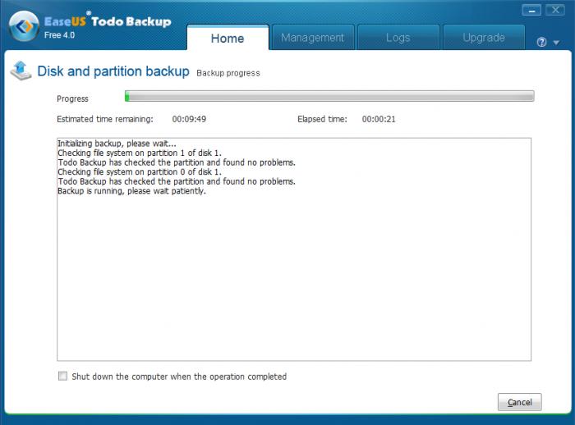Cancel the running backup
The image size is (575, 425).
[x=520, y=402]
